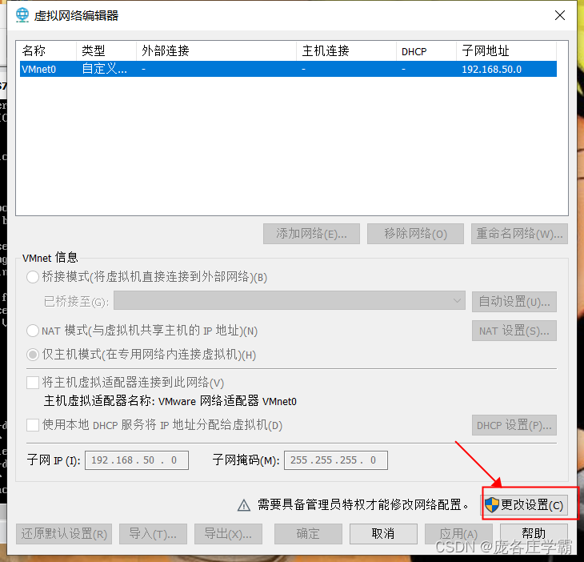Click the globe icon in title bar
Screen dimensions: 584x562
coord(22,15)
